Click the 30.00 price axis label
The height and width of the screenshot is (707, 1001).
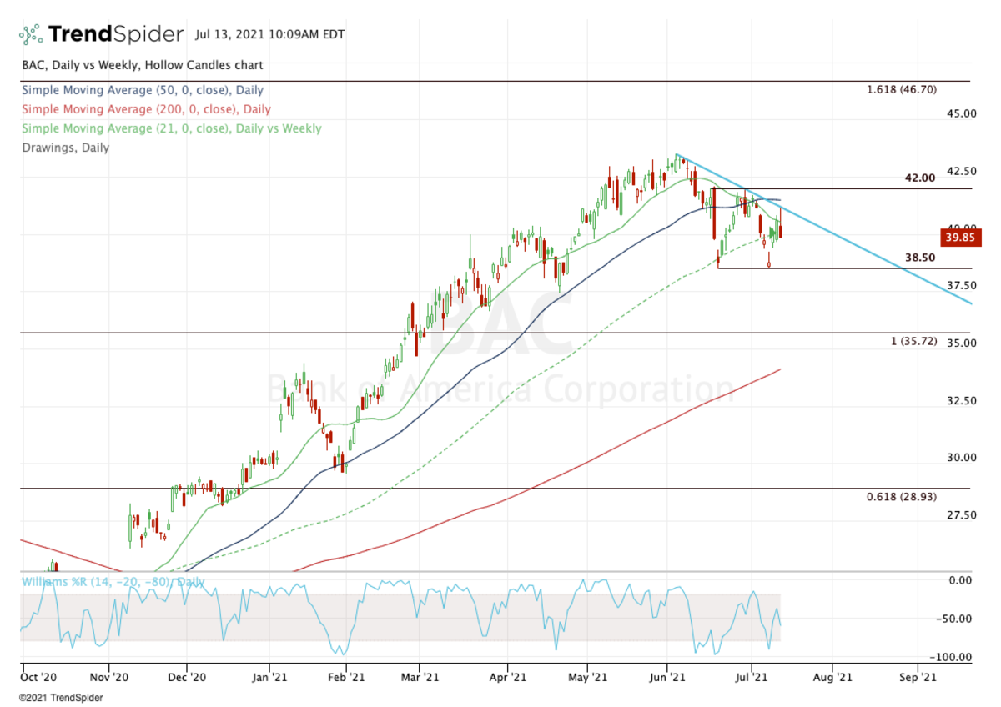[x=960, y=458]
